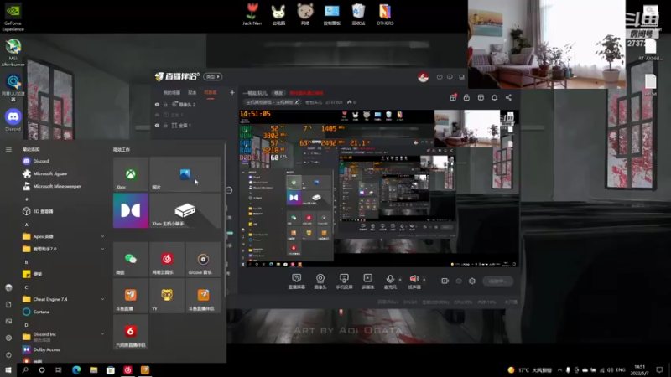Open Xbox Console Companion tile
Viewport: 671px width, 377px height.
pos(185,210)
